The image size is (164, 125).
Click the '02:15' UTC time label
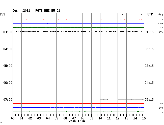tap(149, 49)
